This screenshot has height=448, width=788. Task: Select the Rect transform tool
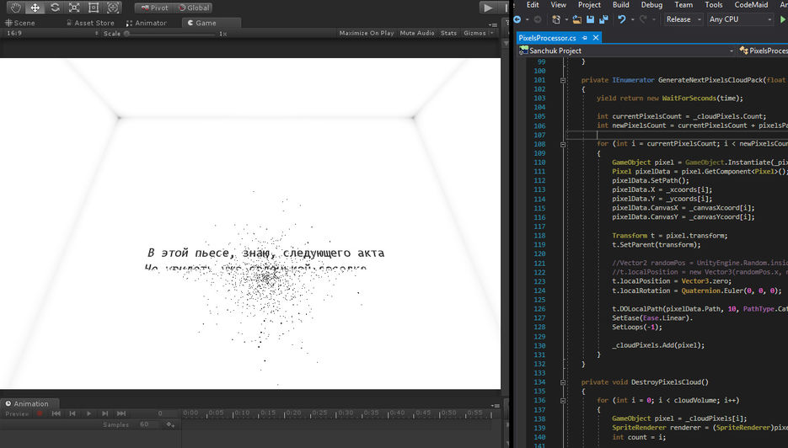point(94,8)
